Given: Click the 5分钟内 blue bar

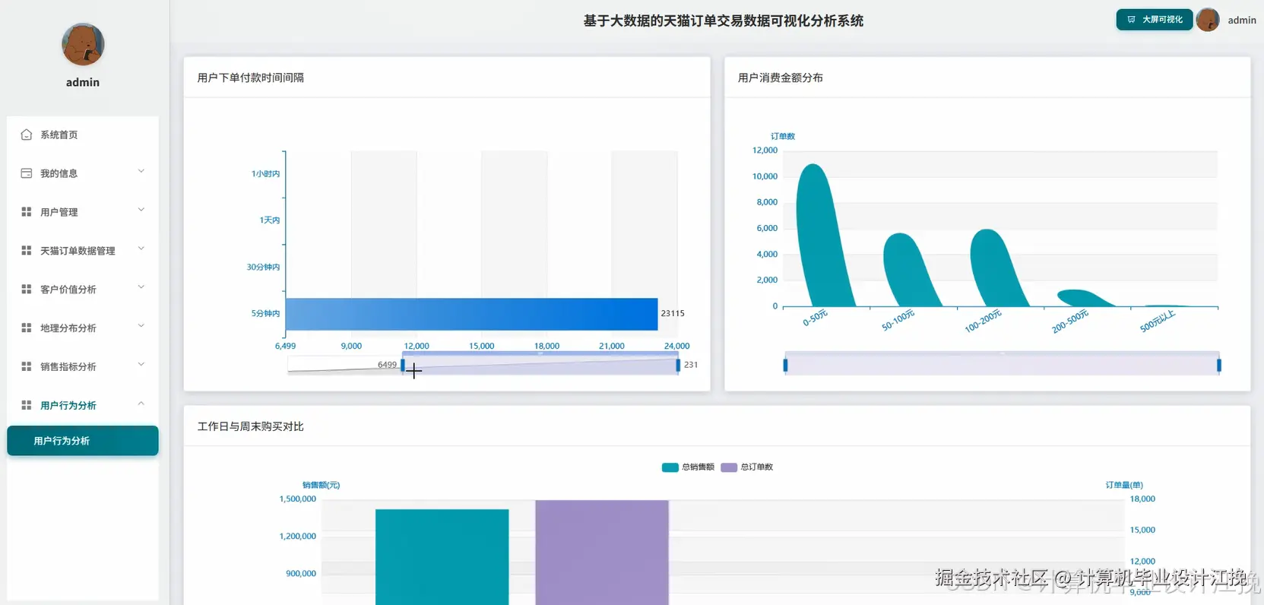Looking at the screenshot, I should 471,314.
